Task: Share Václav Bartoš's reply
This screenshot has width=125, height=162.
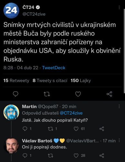Action: pos(102,156)
